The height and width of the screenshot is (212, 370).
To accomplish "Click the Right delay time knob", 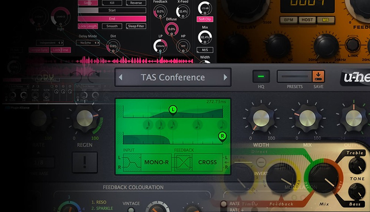I will click(61, 16).
